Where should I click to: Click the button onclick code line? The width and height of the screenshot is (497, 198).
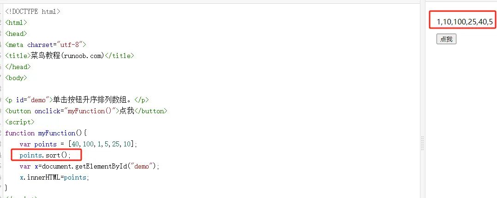[86, 111]
